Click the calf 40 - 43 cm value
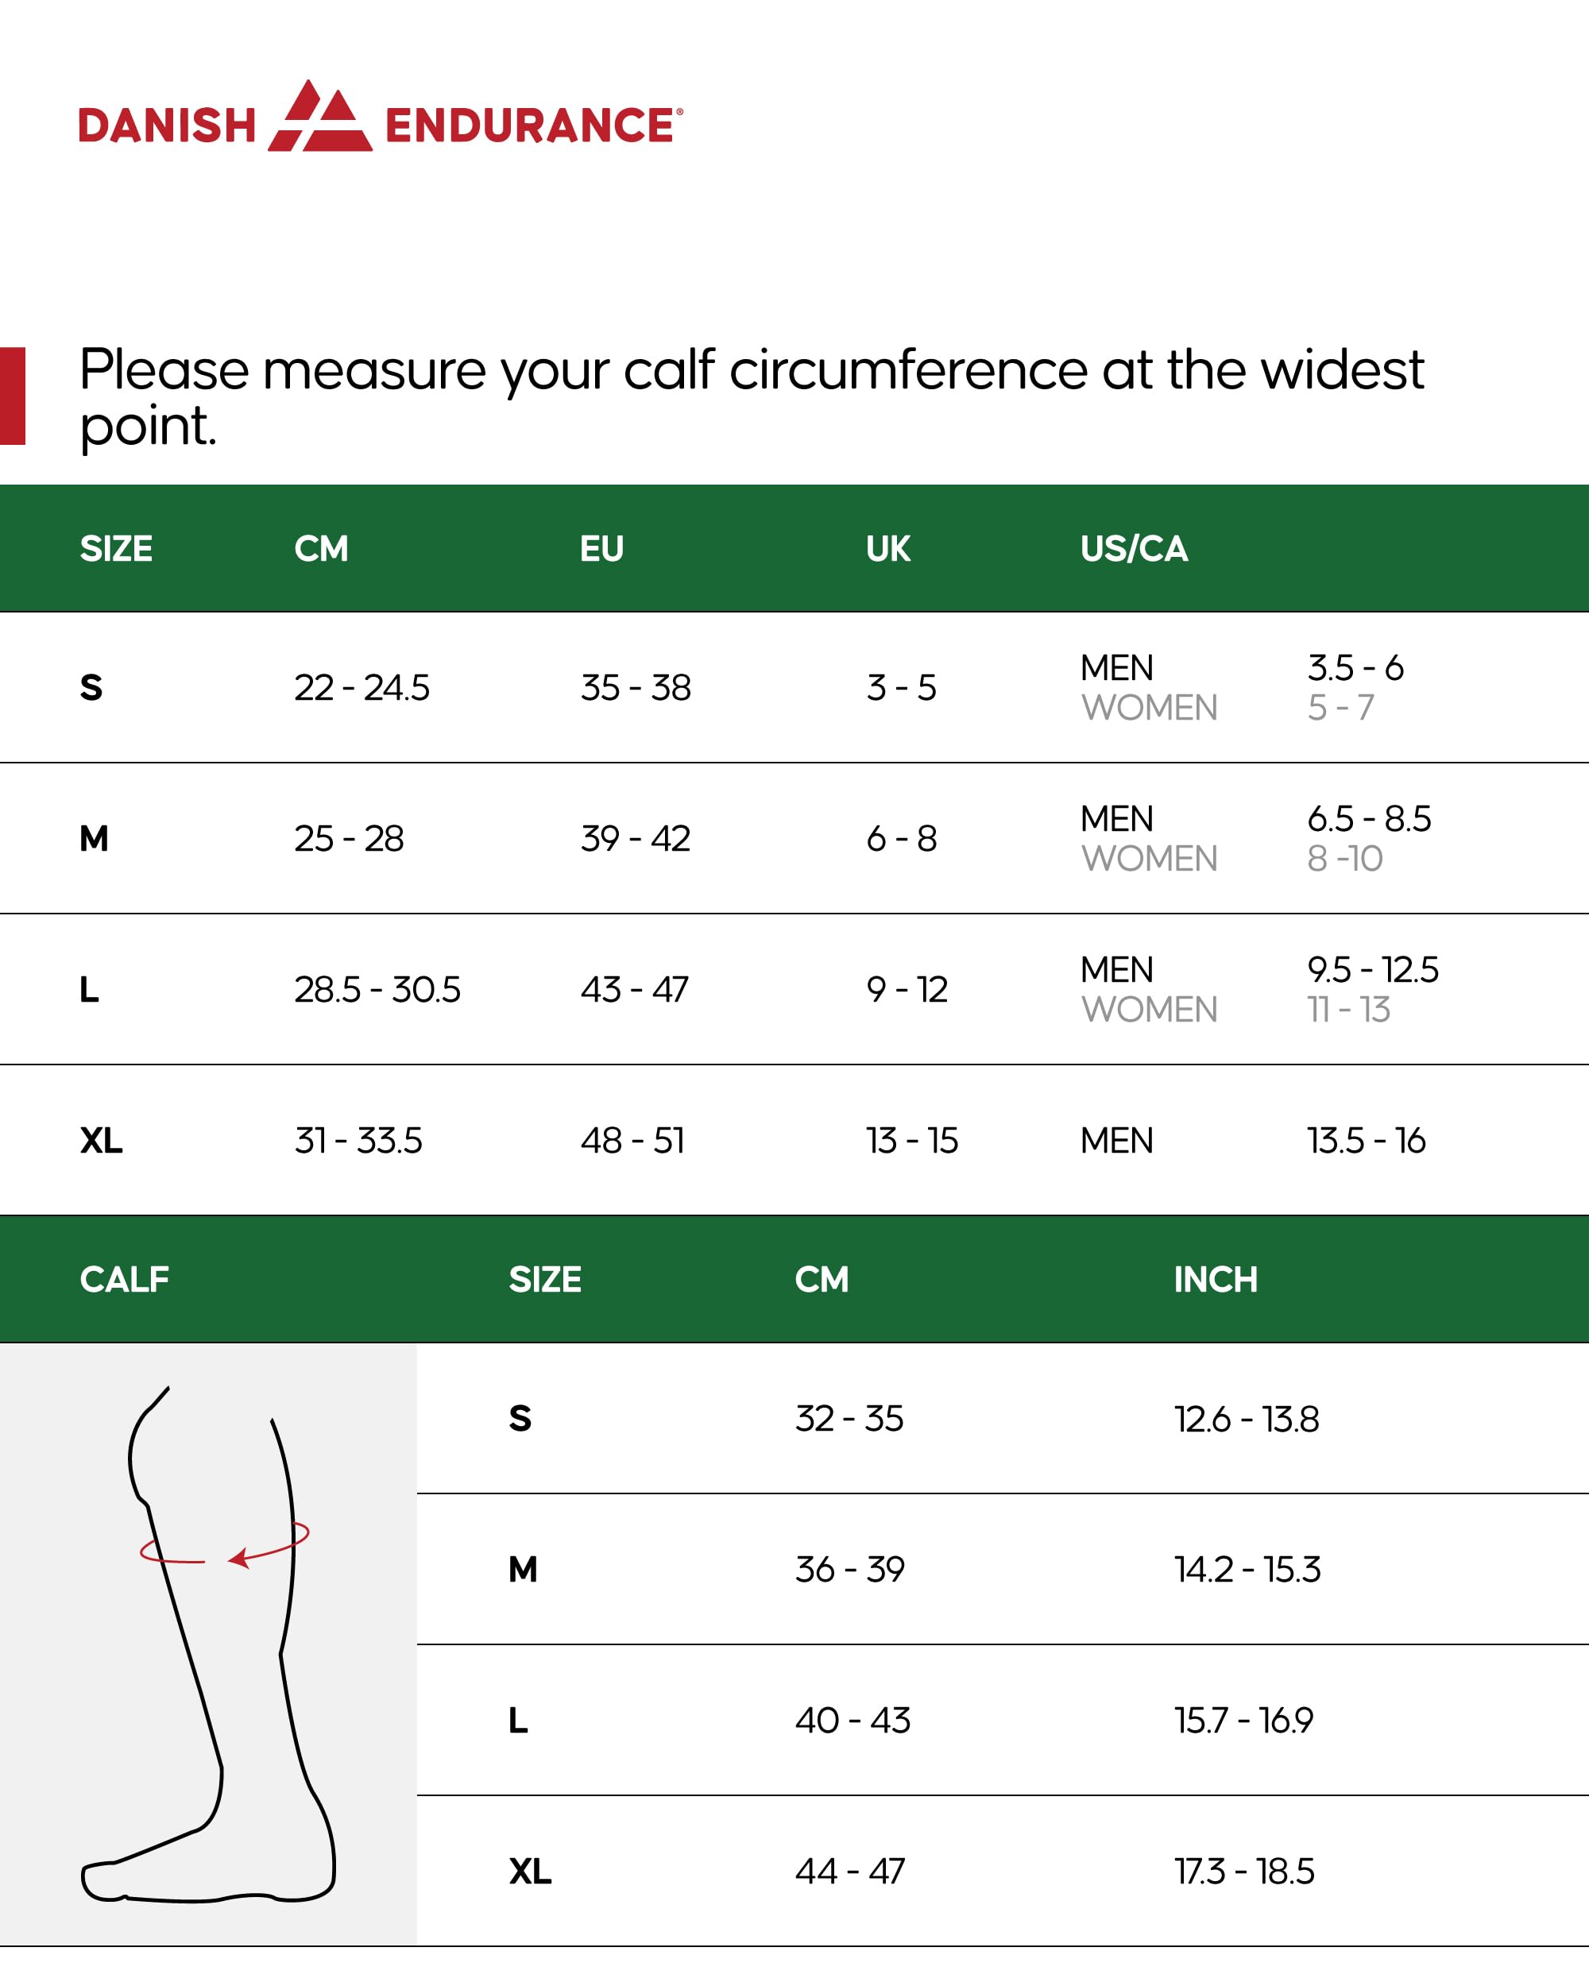Image resolution: width=1589 pixels, height=1986 pixels. click(x=852, y=1721)
